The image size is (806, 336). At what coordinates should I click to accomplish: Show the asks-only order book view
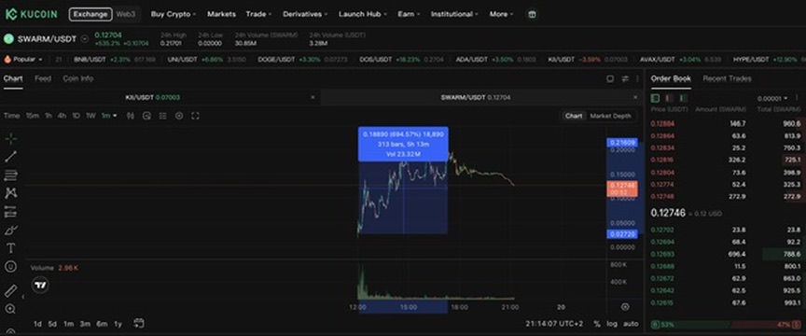(669, 98)
